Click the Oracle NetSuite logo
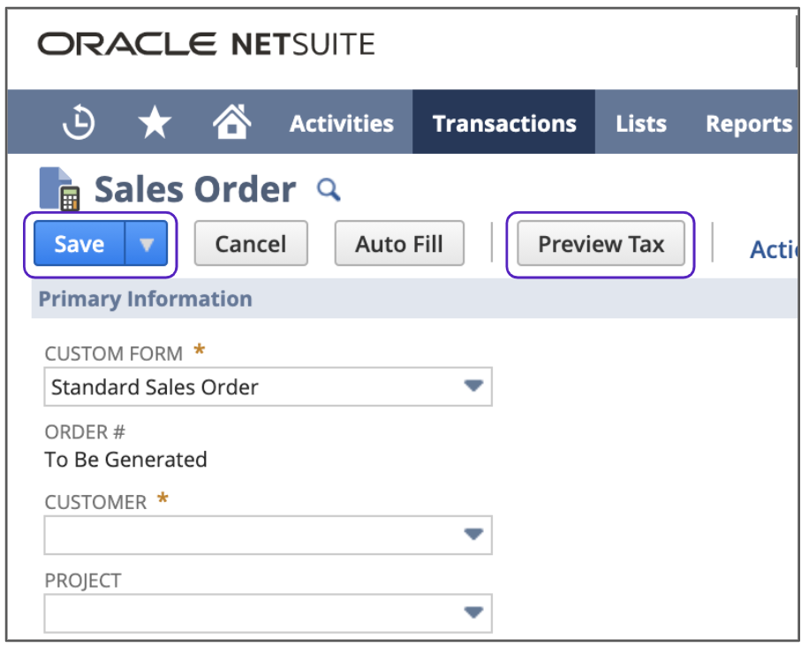 coord(206,43)
